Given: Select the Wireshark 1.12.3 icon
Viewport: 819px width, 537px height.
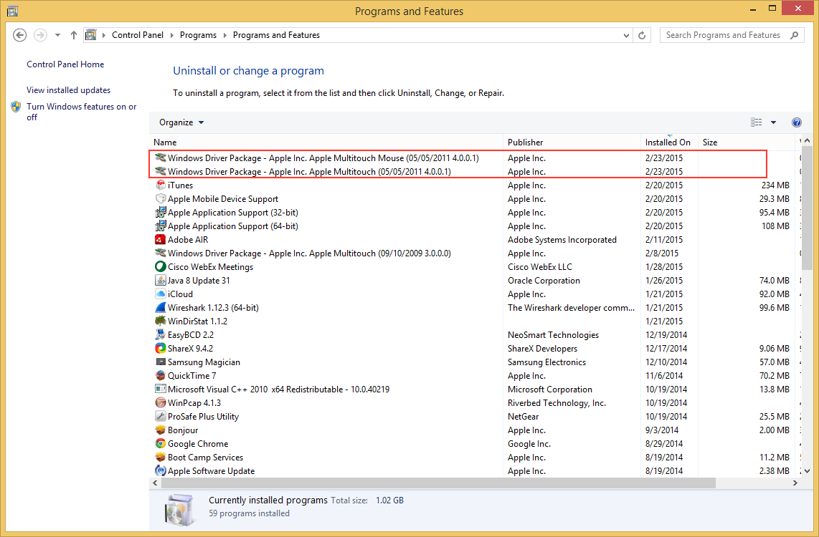Looking at the screenshot, I should point(161,307).
